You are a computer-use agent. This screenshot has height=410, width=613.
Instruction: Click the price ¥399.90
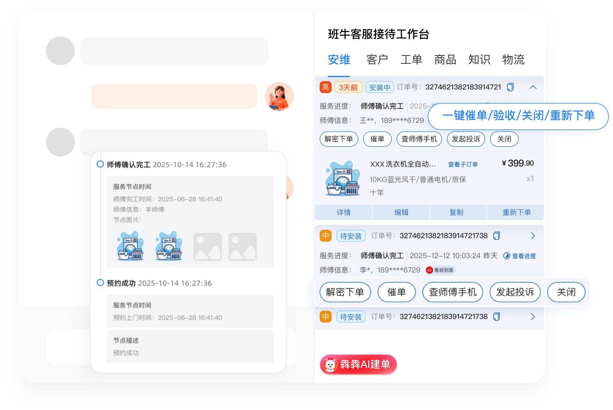(x=518, y=163)
